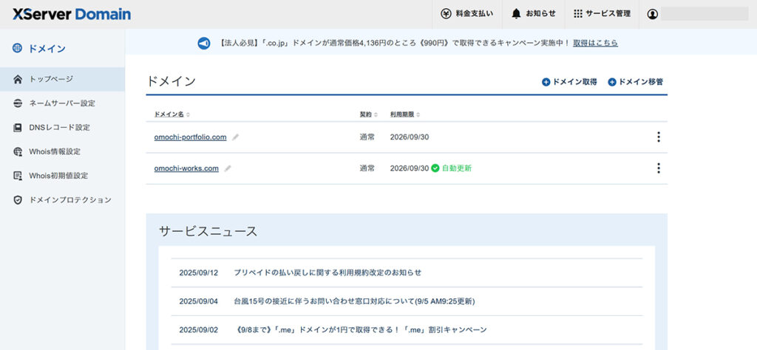Open DNSレコード設定 in the sidebar
The height and width of the screenshot is (350, 757).
(x=58, y=127)
